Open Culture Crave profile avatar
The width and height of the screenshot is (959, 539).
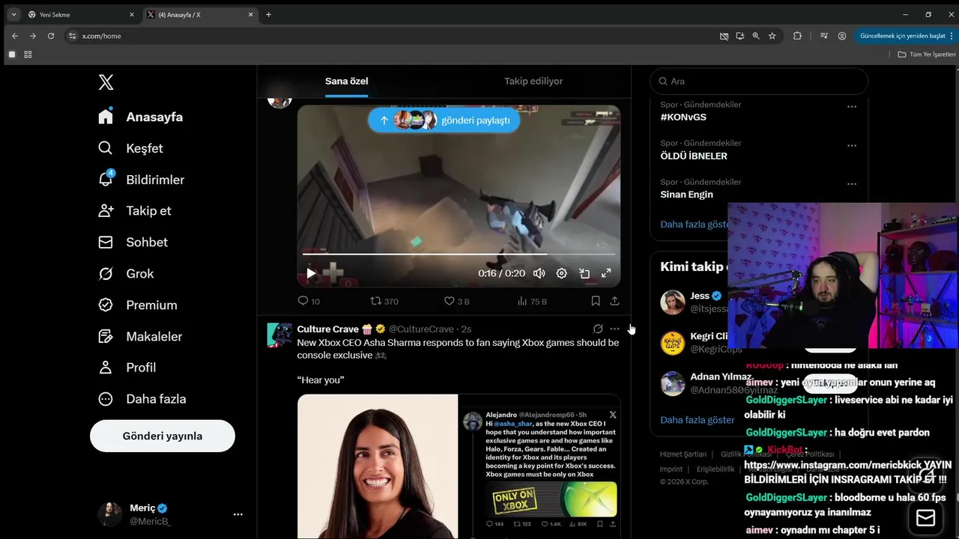[x=279, y=335]
